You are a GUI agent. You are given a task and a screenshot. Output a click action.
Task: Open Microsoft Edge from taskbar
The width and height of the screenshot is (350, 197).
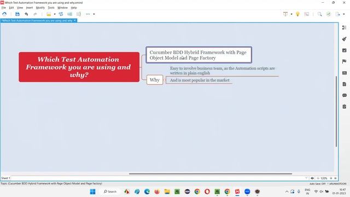tap(147, 192)
